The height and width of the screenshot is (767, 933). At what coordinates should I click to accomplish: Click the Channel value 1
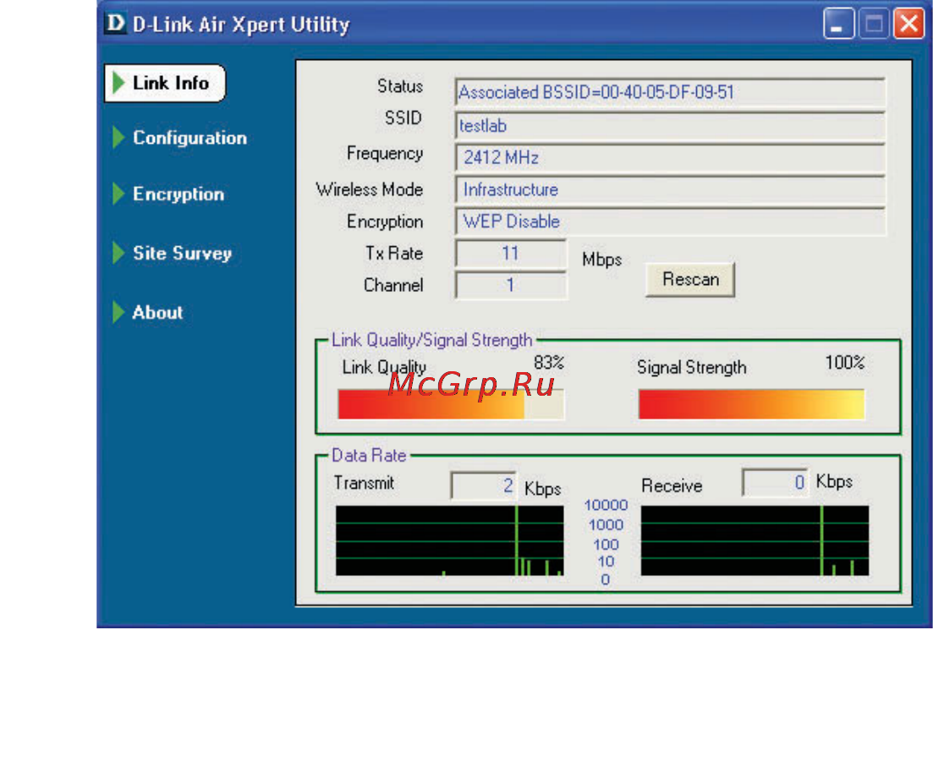511,286
